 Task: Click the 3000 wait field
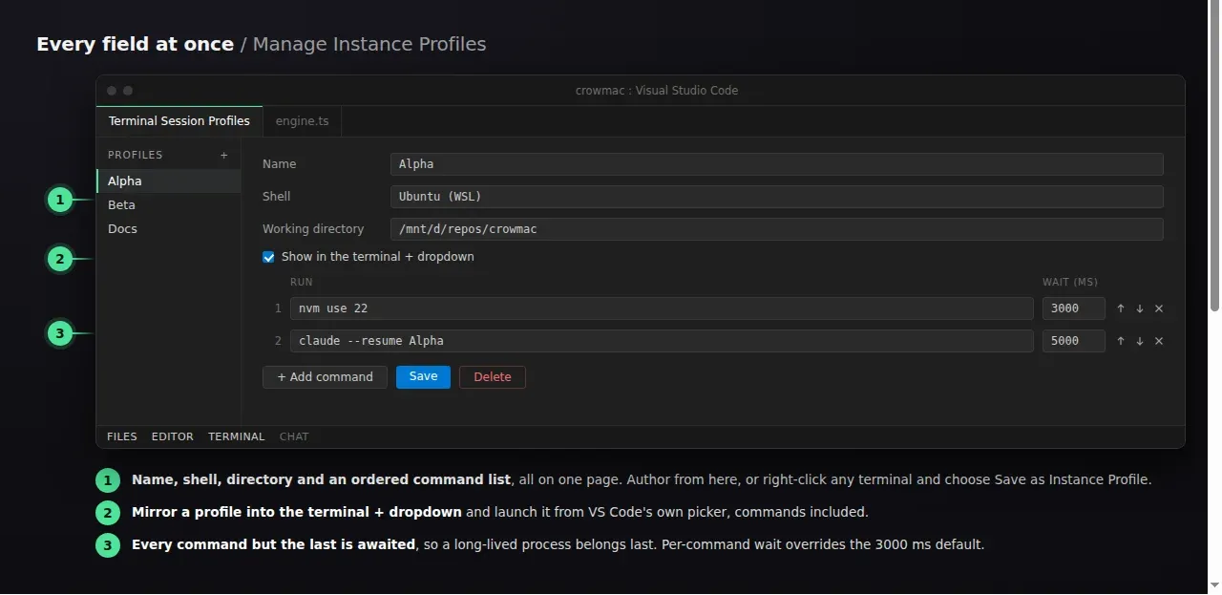pos(1074,308)
